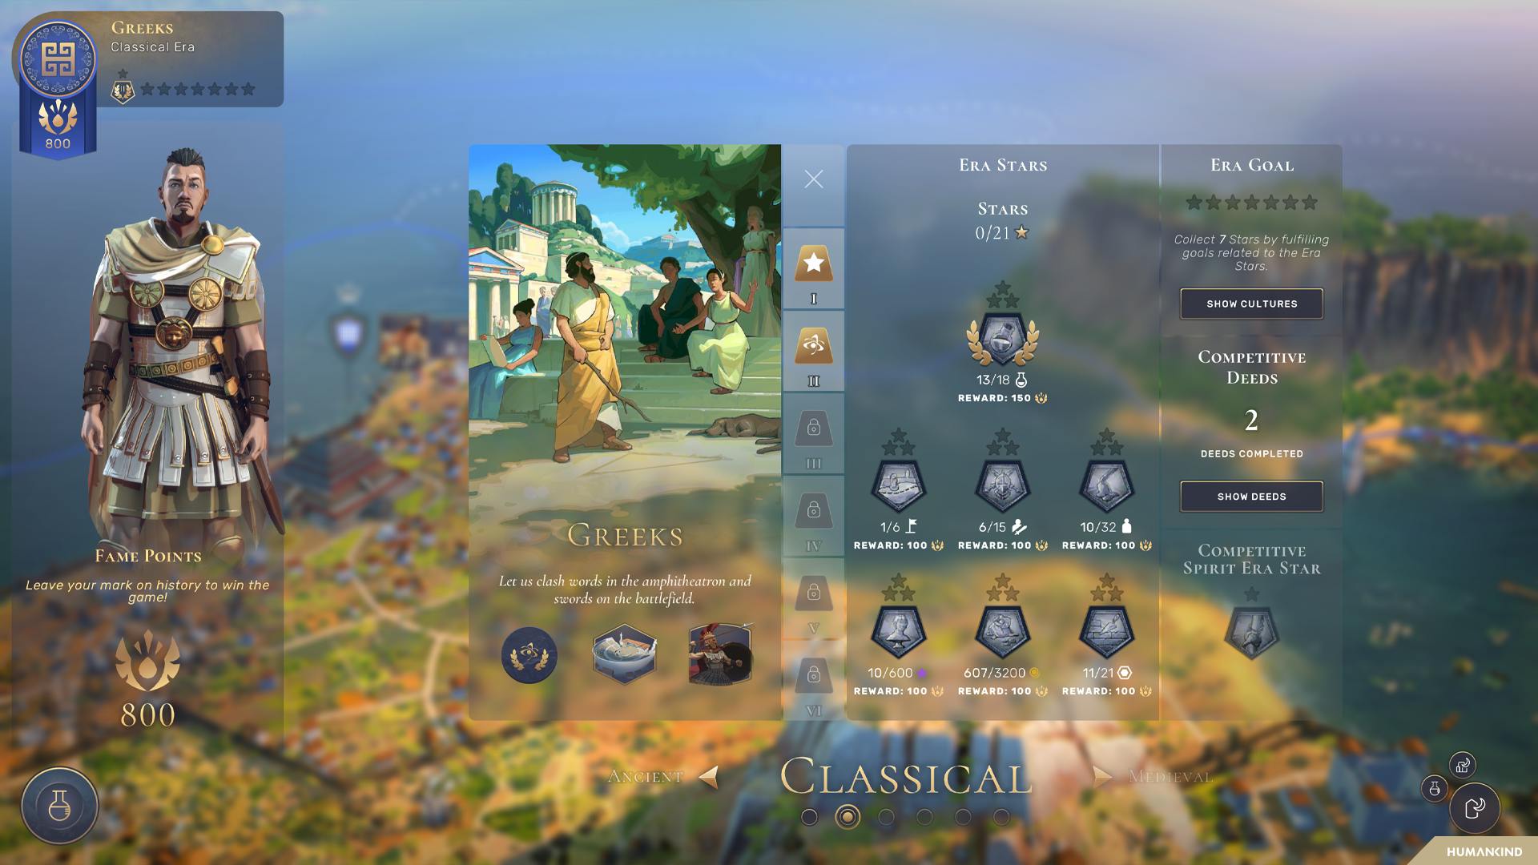Click the Show Deeds button
This screenshot has width=1538, height=865.
pos(1252,495)
